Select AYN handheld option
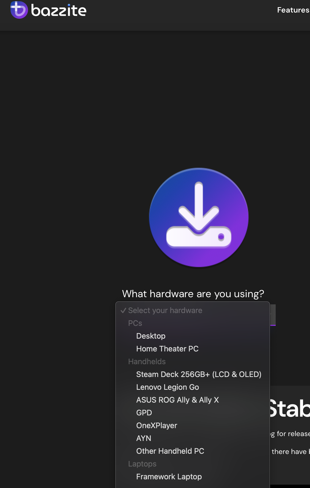Viewport: 310px width, 488px height. [x=193, y=438]
